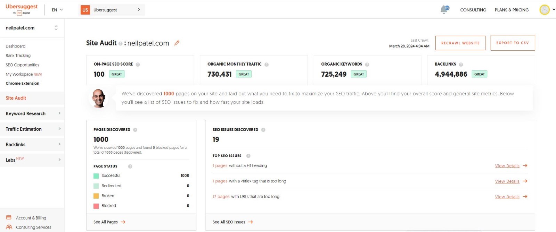Click backlinks value 4,944,886
556x232 pixels.
coord(451,74)
